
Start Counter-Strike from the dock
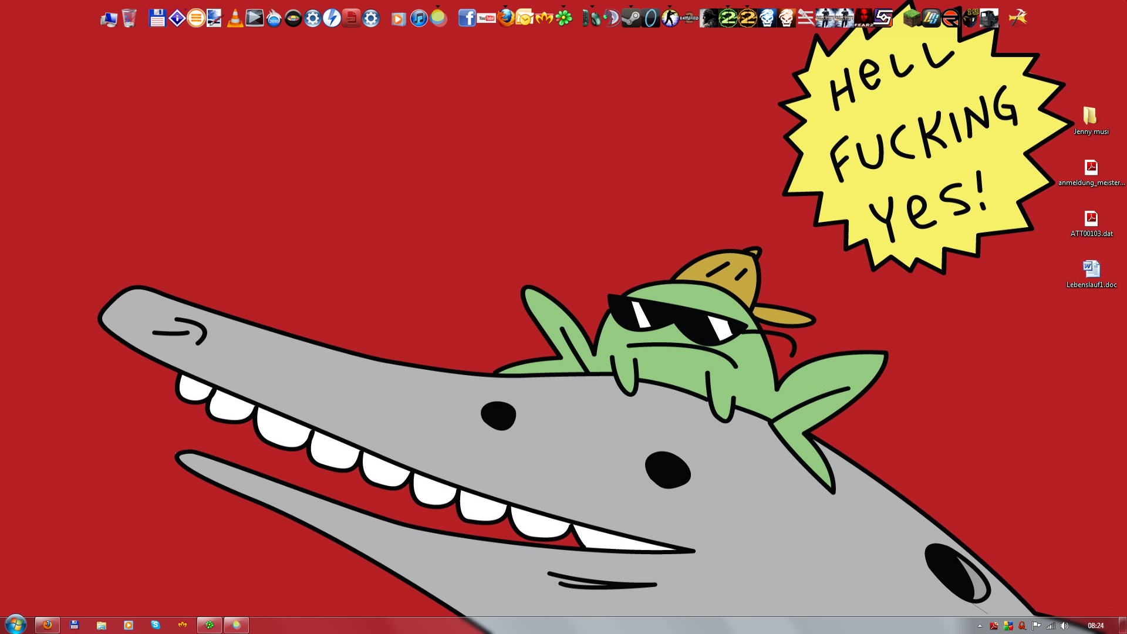670,18
